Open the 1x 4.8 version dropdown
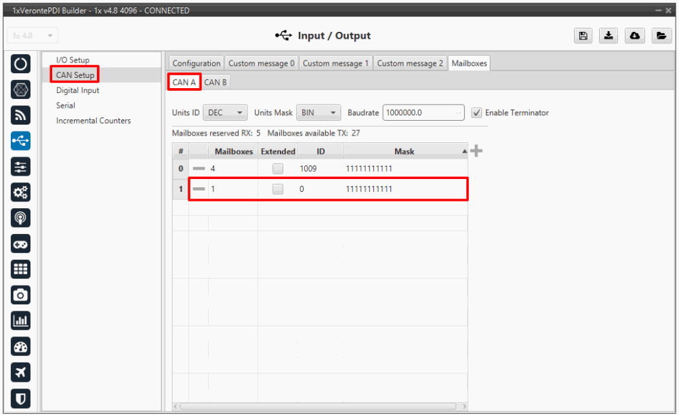 [x=33, y=36]
